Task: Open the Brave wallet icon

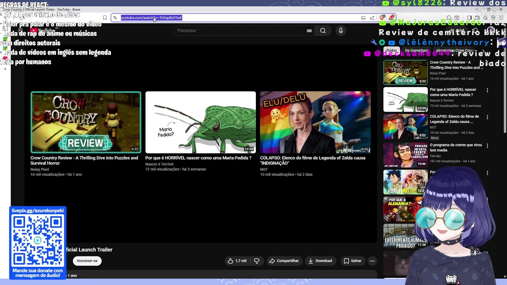Action: (477, 17)
